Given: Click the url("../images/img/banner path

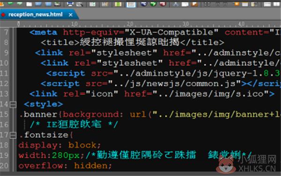Looking at the screenshot, I should tap(205, 114).
